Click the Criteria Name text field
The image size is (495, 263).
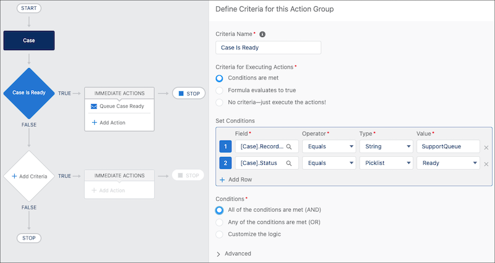(x=268, y=48)
